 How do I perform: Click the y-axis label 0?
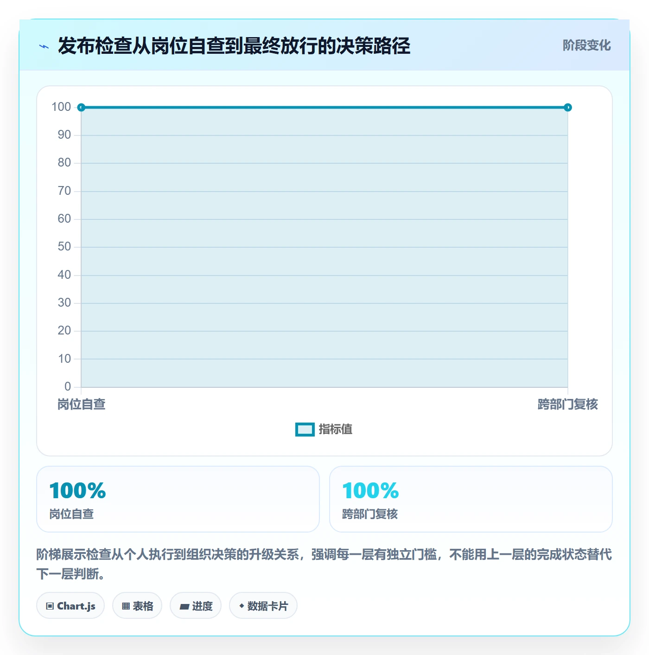(x=68, y=386)
